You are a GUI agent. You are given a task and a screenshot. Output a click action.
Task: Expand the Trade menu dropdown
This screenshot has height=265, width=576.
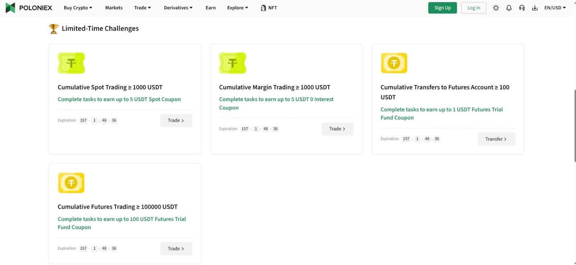click(x=142, y=8)
